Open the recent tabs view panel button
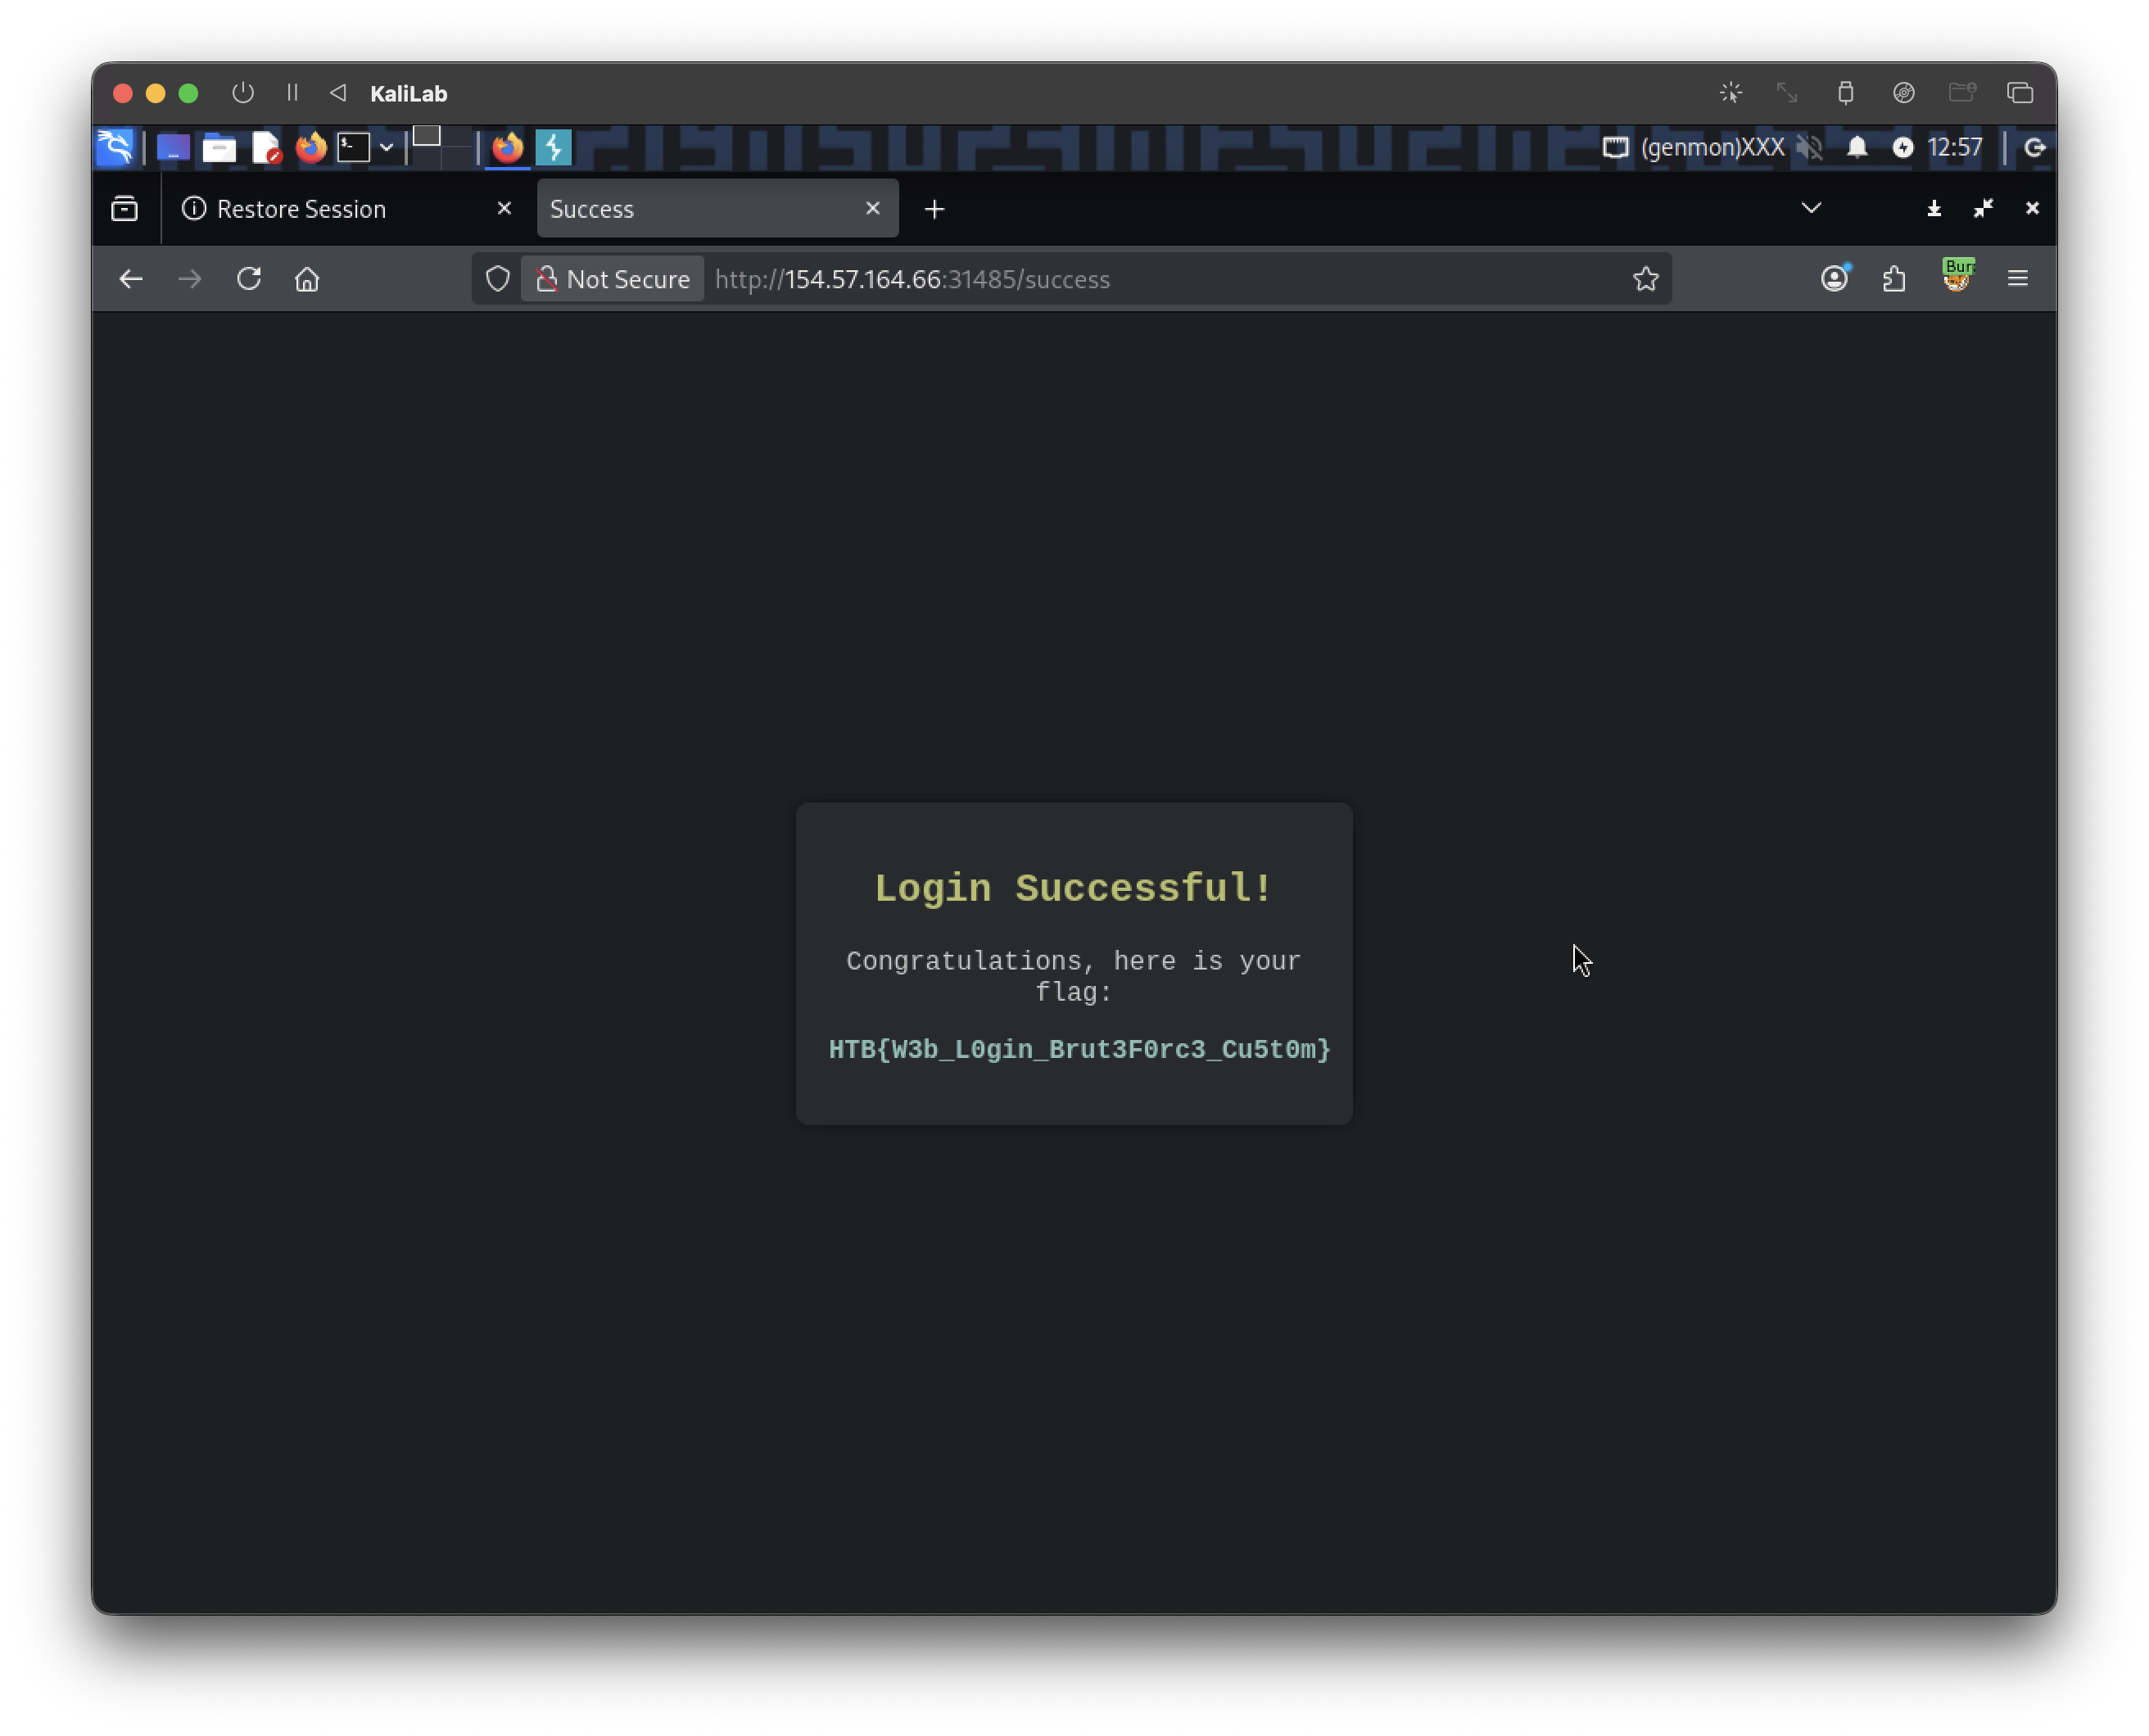This screenshot has height=1736, width=2149. click(125, 209)
